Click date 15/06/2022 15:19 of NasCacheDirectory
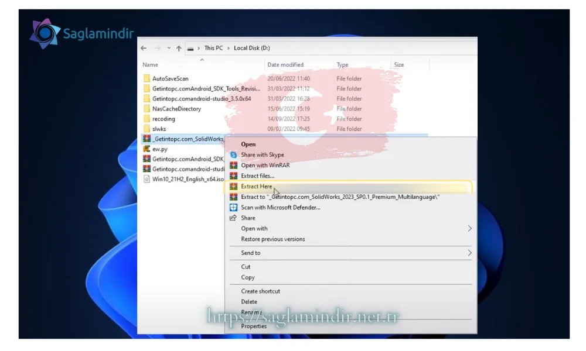586x351 pixels. (x=288, y=109)
